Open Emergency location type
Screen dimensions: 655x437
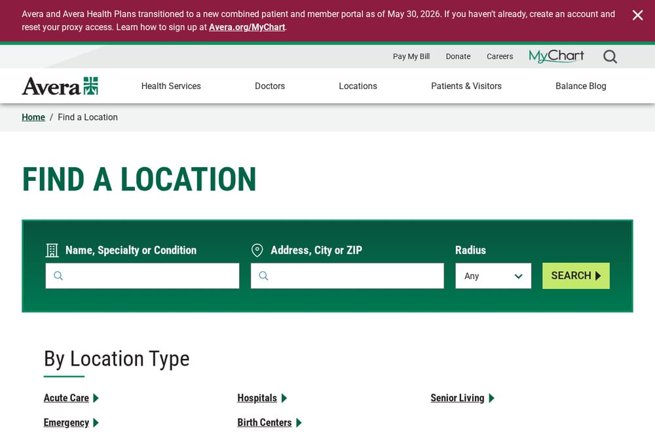pyautogui.click(x=66, y=423)
